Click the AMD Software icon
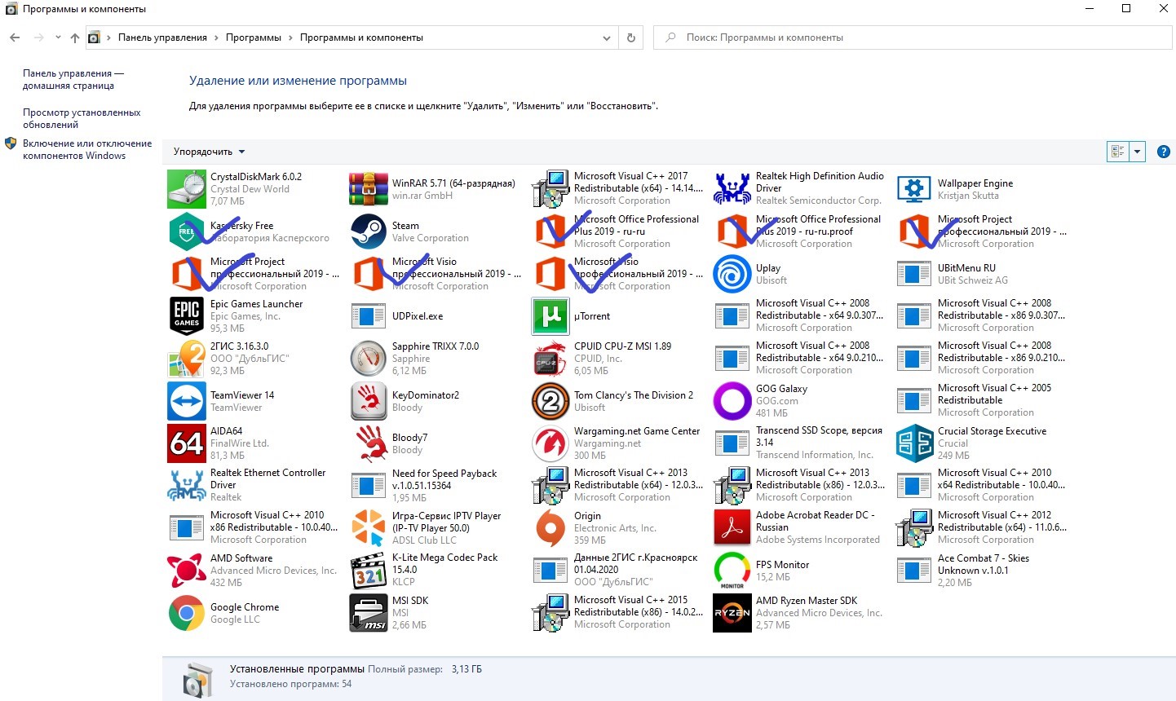The height and width of the screenshot is (701, 1176). [187, 571]
